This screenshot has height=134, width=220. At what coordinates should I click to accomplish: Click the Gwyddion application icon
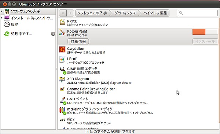pos(62,49)
